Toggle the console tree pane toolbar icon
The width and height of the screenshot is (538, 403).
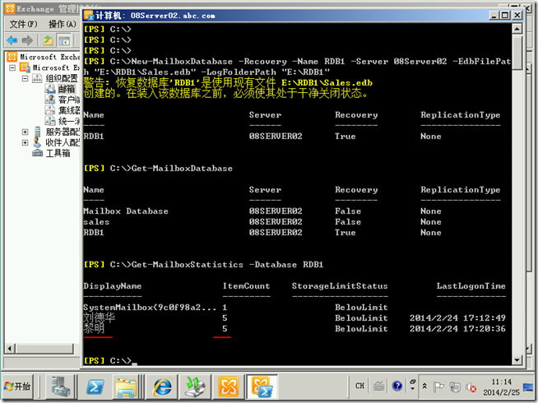pyautogui.click(x=64, y=40)
